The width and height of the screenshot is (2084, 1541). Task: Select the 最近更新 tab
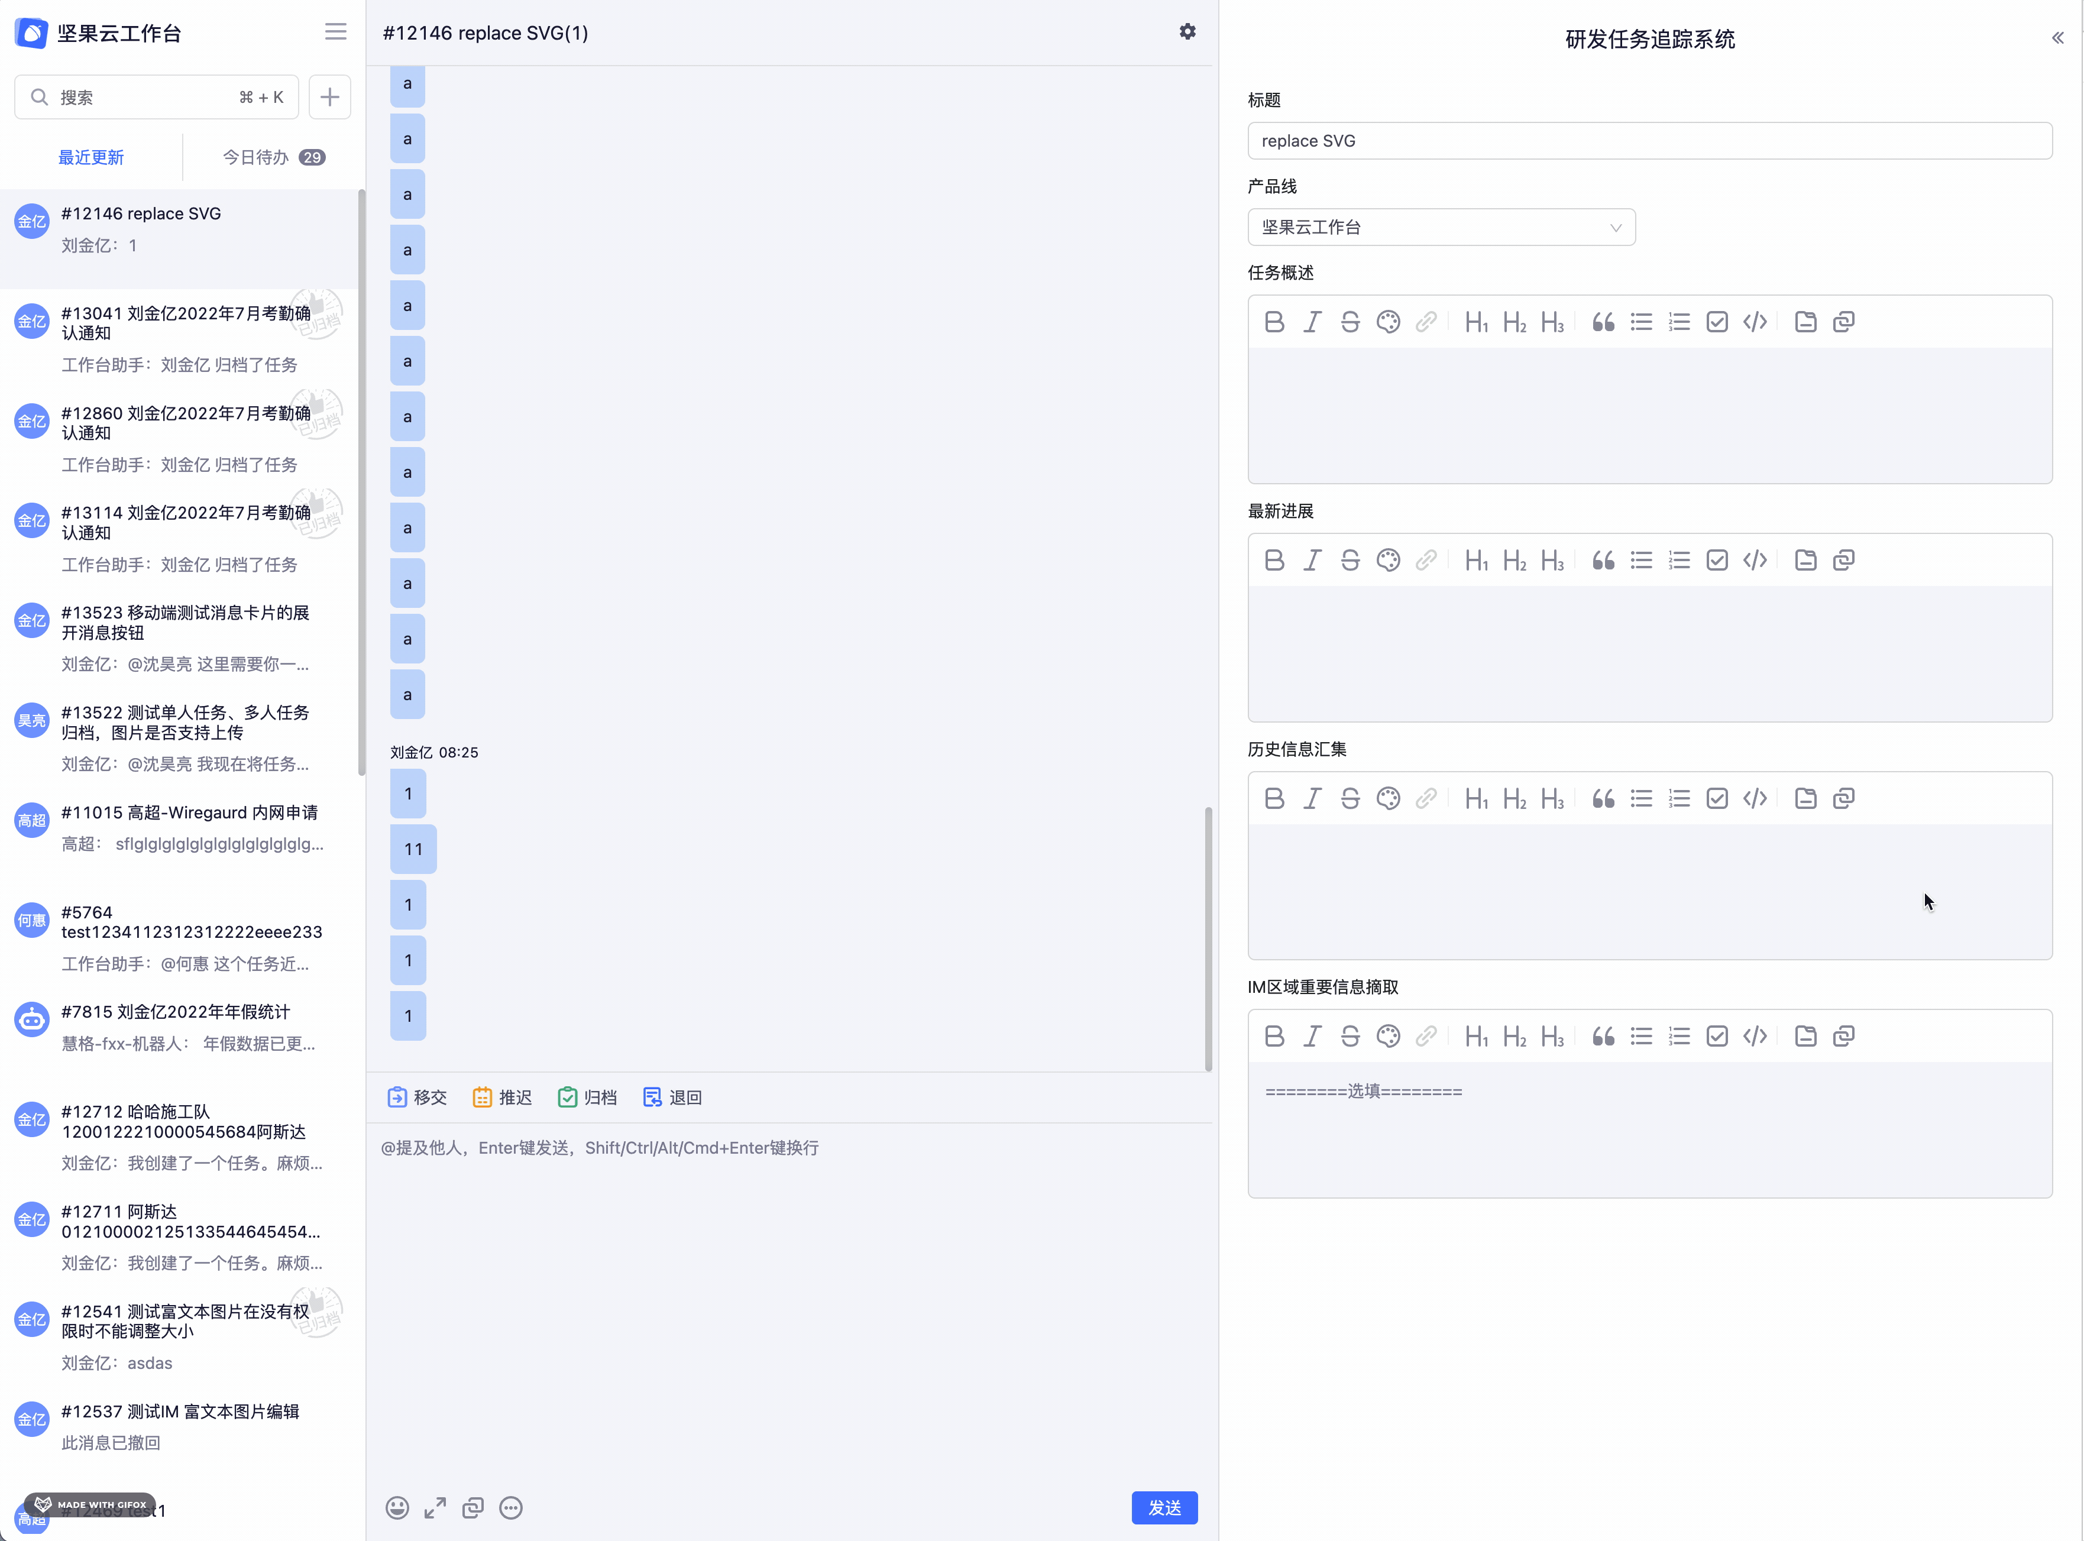(x=90, y=158)
